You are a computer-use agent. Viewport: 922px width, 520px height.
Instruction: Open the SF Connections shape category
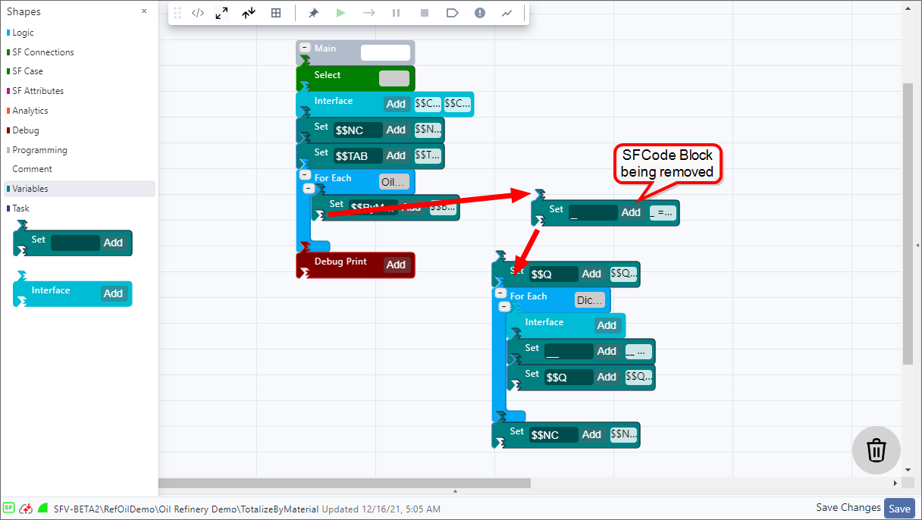point(42,52)
